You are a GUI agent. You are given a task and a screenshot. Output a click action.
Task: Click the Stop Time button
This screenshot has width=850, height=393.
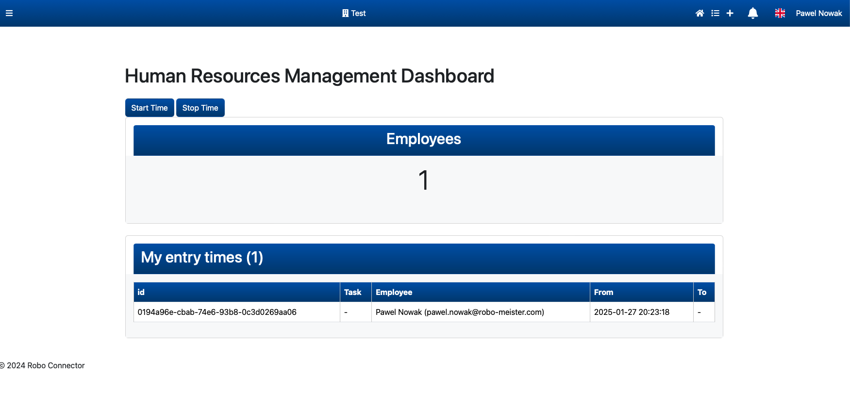[200, 108]
